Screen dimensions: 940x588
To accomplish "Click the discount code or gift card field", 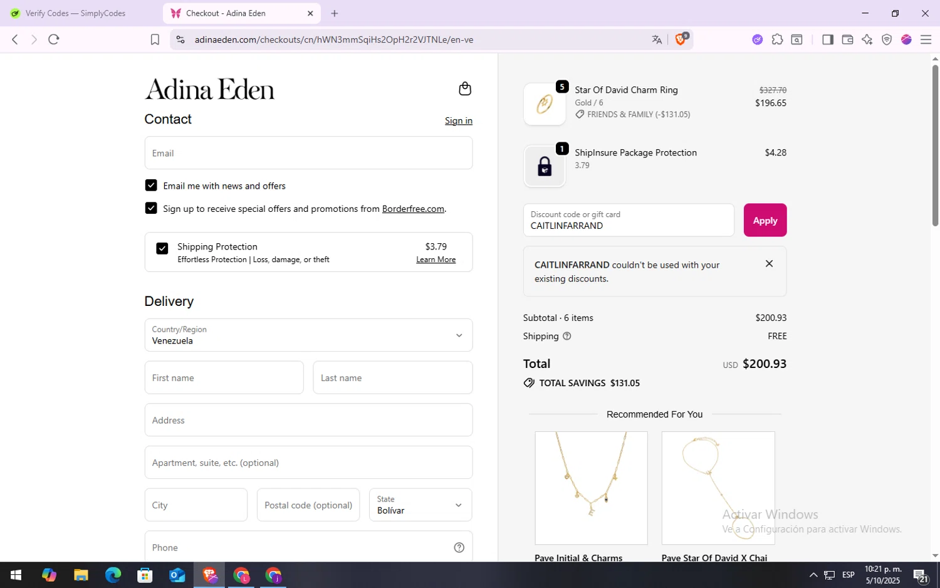I will (x=629, y=220).
